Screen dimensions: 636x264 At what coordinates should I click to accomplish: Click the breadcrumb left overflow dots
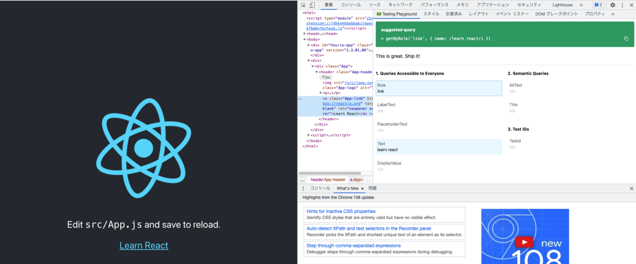pyautogui.click(x=302, y=180)
